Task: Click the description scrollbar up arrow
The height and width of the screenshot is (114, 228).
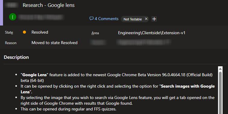Action: point(220,69)
